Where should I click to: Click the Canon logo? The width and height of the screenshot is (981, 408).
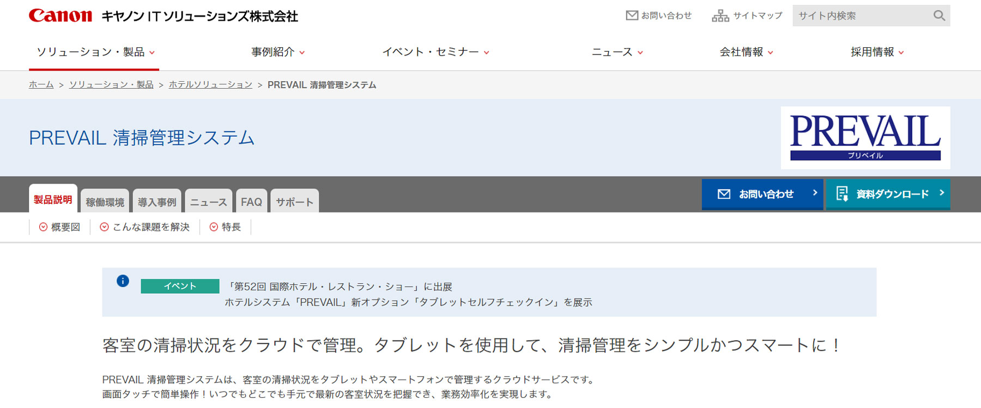(60, 15)
